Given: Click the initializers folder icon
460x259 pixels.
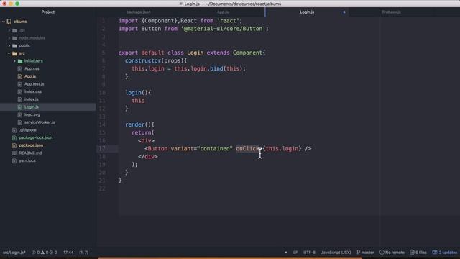Looking at the screenshot, I should click(20, 60).
